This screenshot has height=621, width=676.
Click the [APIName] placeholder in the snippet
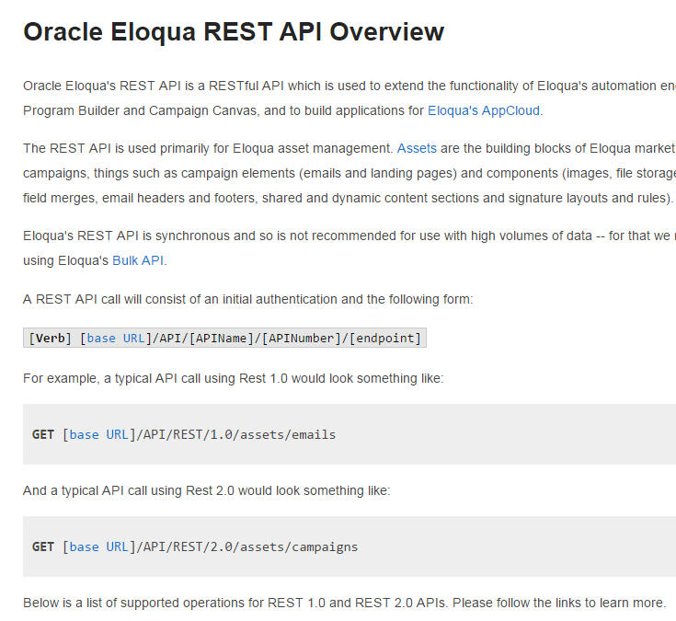[220, 338]
